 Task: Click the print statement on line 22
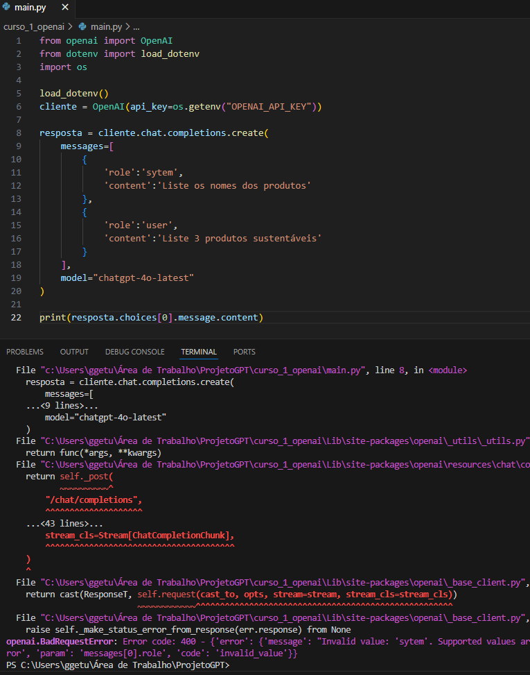coord(151,318)
